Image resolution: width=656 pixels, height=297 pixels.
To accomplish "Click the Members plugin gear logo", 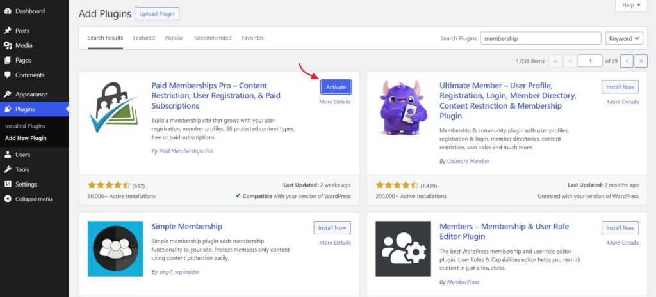I will pos(404,248).
